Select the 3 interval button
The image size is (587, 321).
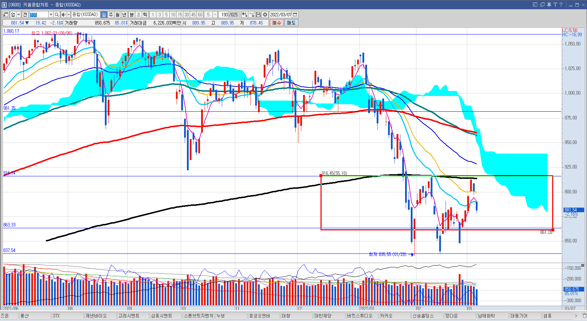point(160,15)
